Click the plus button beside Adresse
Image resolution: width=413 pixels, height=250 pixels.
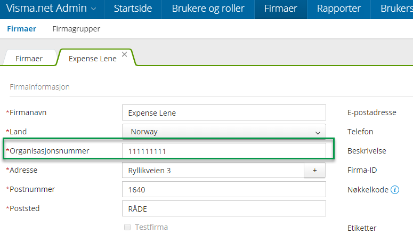click(x=314, y=170)
